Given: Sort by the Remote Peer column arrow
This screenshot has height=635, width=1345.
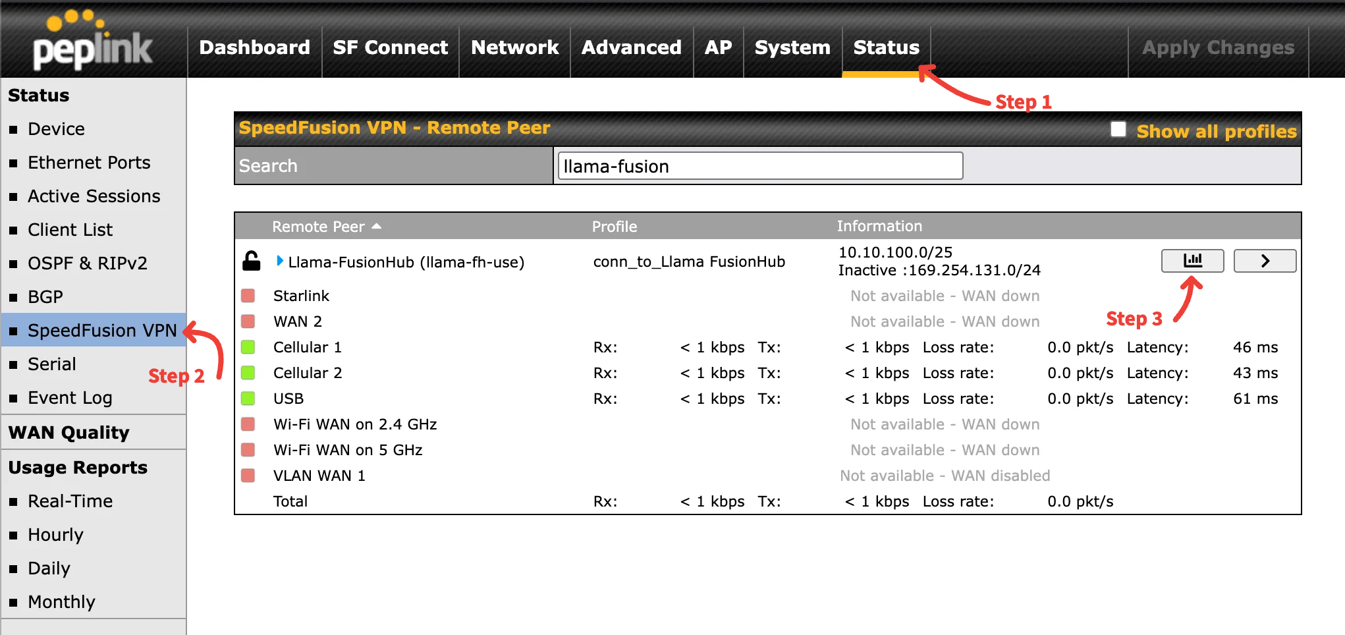Looking at the screenshot, I should (377, 226).
